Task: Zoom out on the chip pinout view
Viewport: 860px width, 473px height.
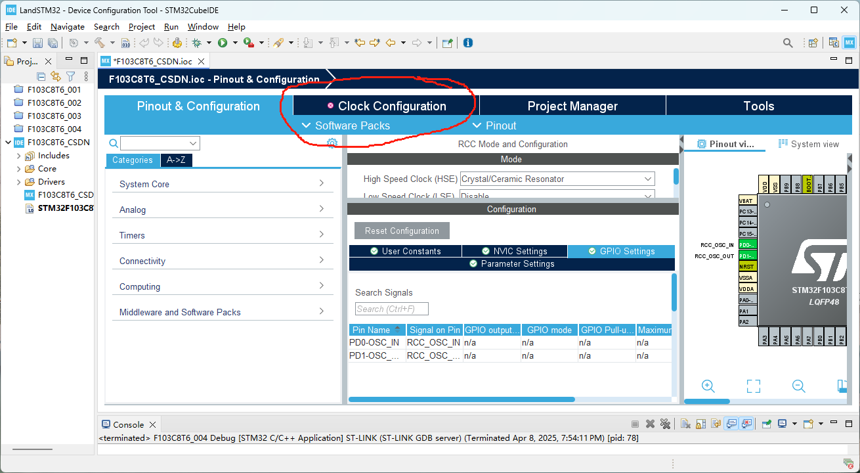Action: click(x=798, y=386)
